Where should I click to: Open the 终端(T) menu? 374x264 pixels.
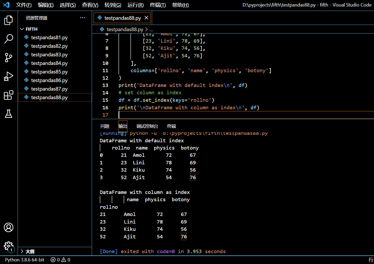158,5
